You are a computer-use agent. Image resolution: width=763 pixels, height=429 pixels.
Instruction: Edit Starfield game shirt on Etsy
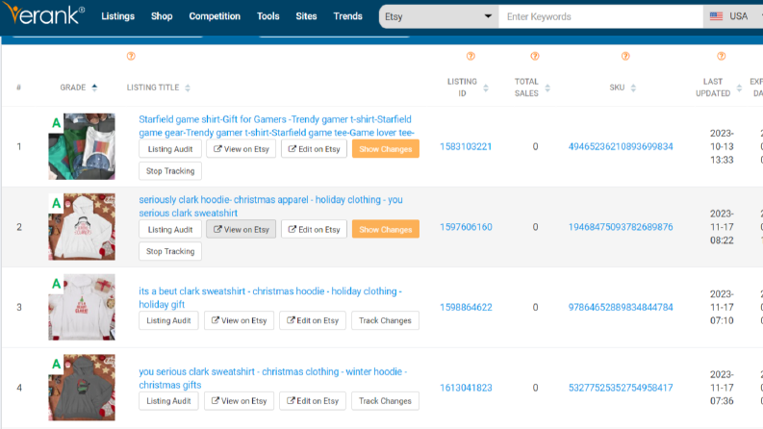pos(314,149)
